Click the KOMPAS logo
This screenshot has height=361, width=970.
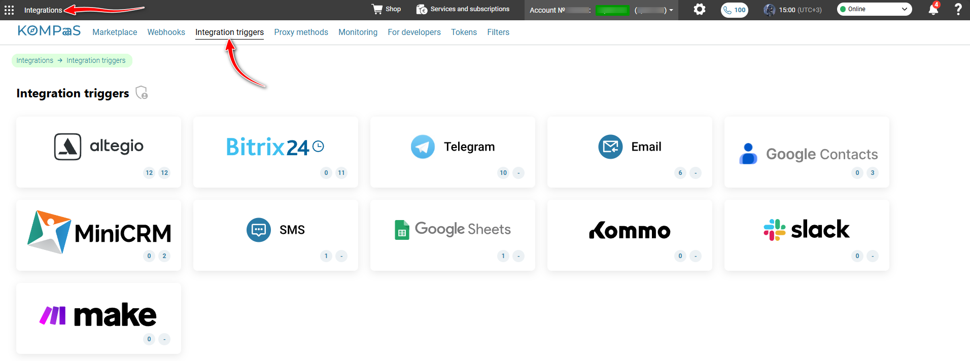click(49, 31)
